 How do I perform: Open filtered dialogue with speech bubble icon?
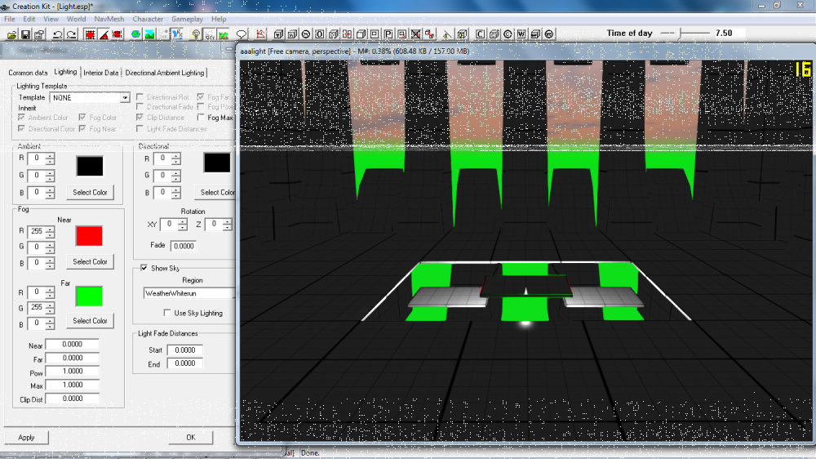point(242,34)
